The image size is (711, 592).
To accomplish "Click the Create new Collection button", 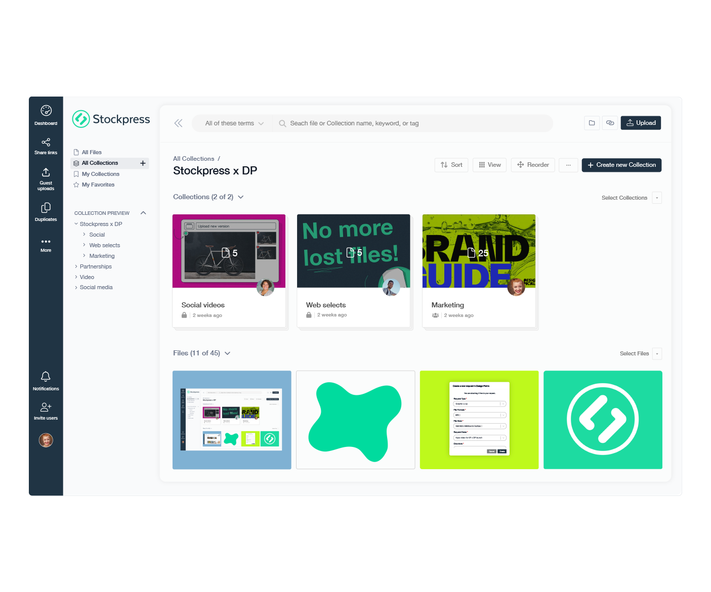I will tap(621, 165).
